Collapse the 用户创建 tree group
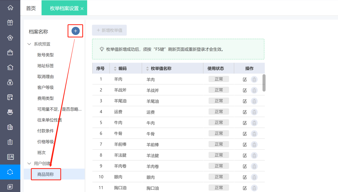Viewport: 338px width, 192px height. [x=29, y=163]
